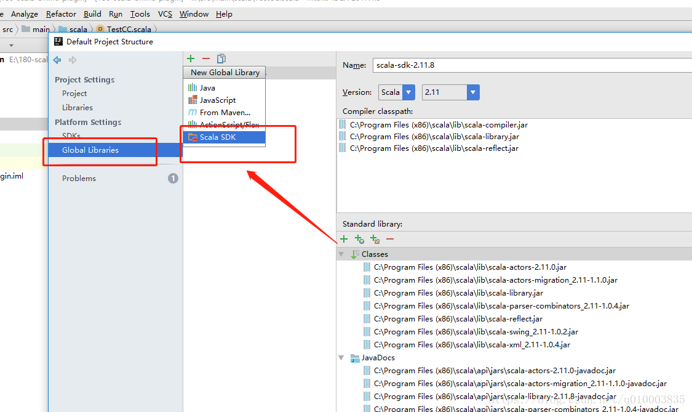The width and height of the screenshot is (692, 412).
Task: Choose From Maven... library option
Action: (x=224, y=112)
